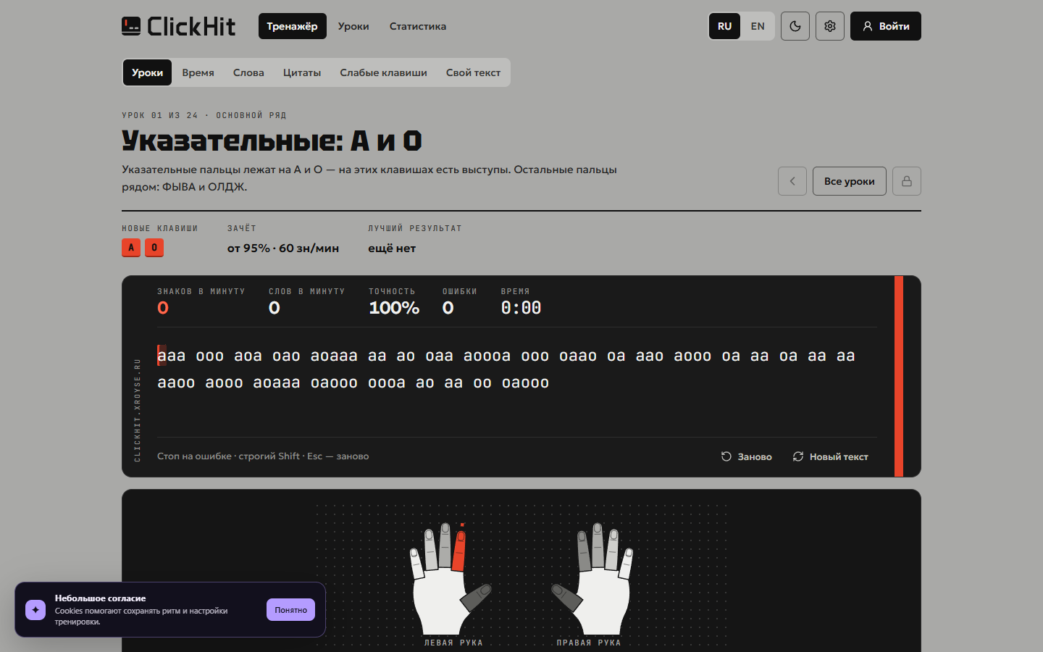Select the Слова mode tab
This screenshot has height=652, width=1043.
pos(248,72)
